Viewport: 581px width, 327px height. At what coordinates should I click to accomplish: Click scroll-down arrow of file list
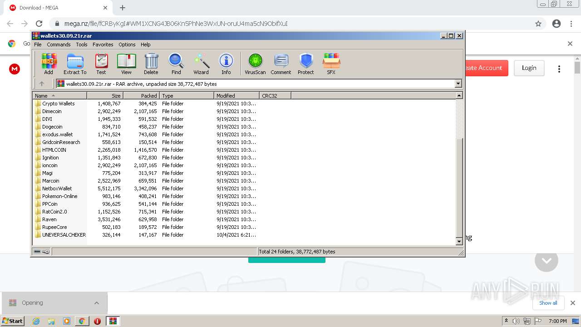point(459,242)
